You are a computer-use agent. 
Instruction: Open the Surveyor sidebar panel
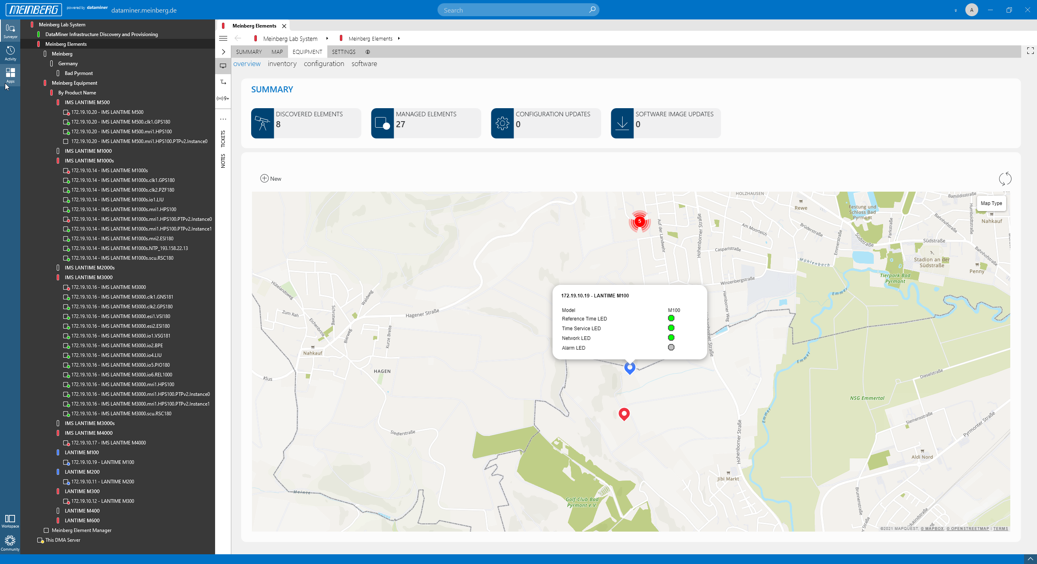[x=10, y=31]
